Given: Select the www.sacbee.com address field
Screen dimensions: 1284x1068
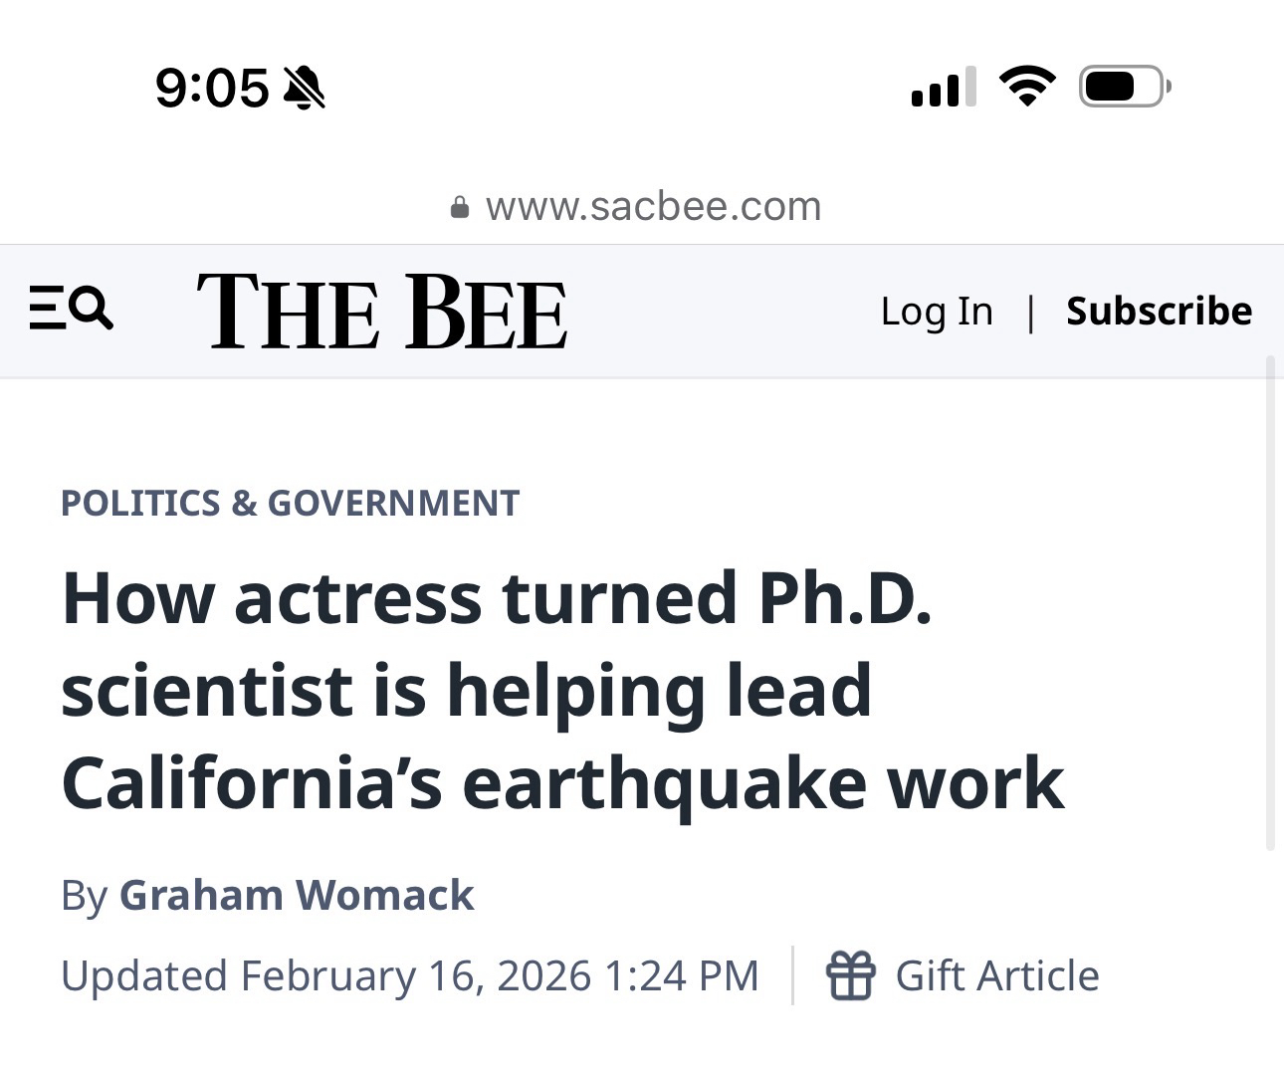Looking at the screenshot, I should tap(653, 207).
